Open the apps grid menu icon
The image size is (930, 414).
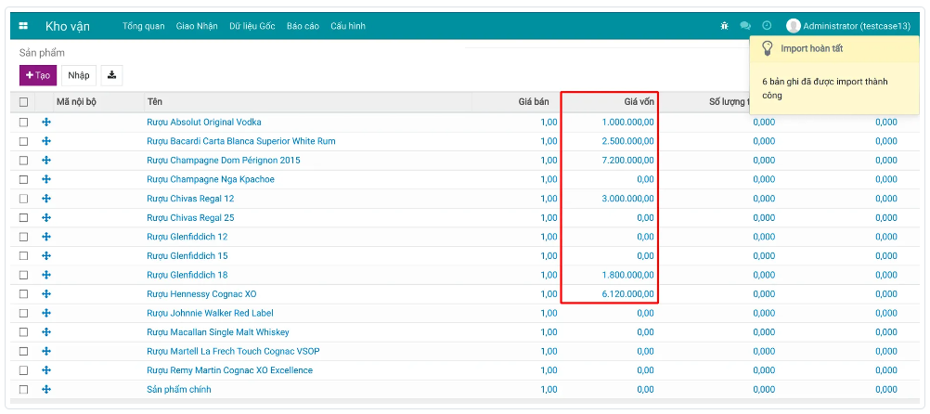click(23, 26)
